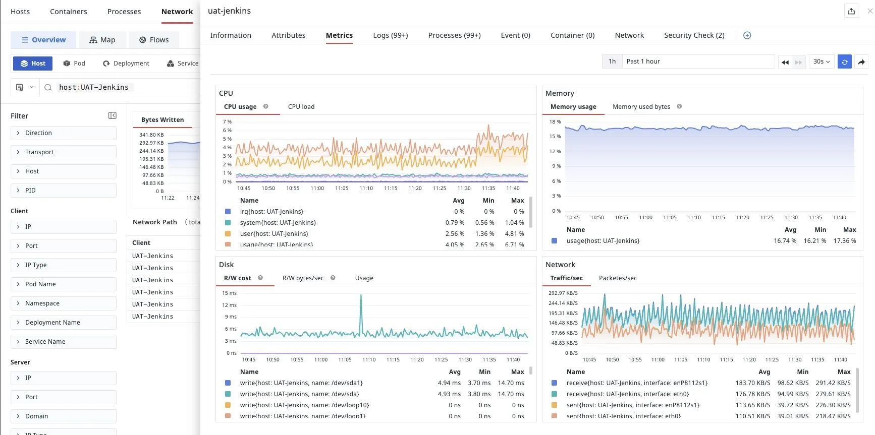
Task: Expand the Pod Name filter
Action: (64, 284)
